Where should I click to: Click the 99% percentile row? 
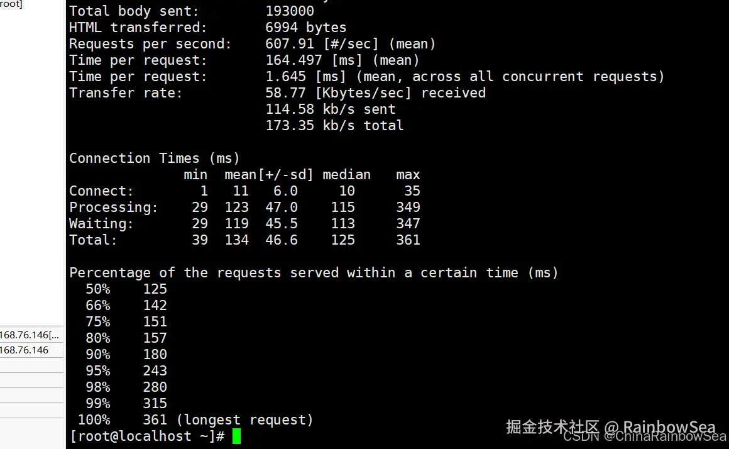pyautogui.click(x=126, y=403)
